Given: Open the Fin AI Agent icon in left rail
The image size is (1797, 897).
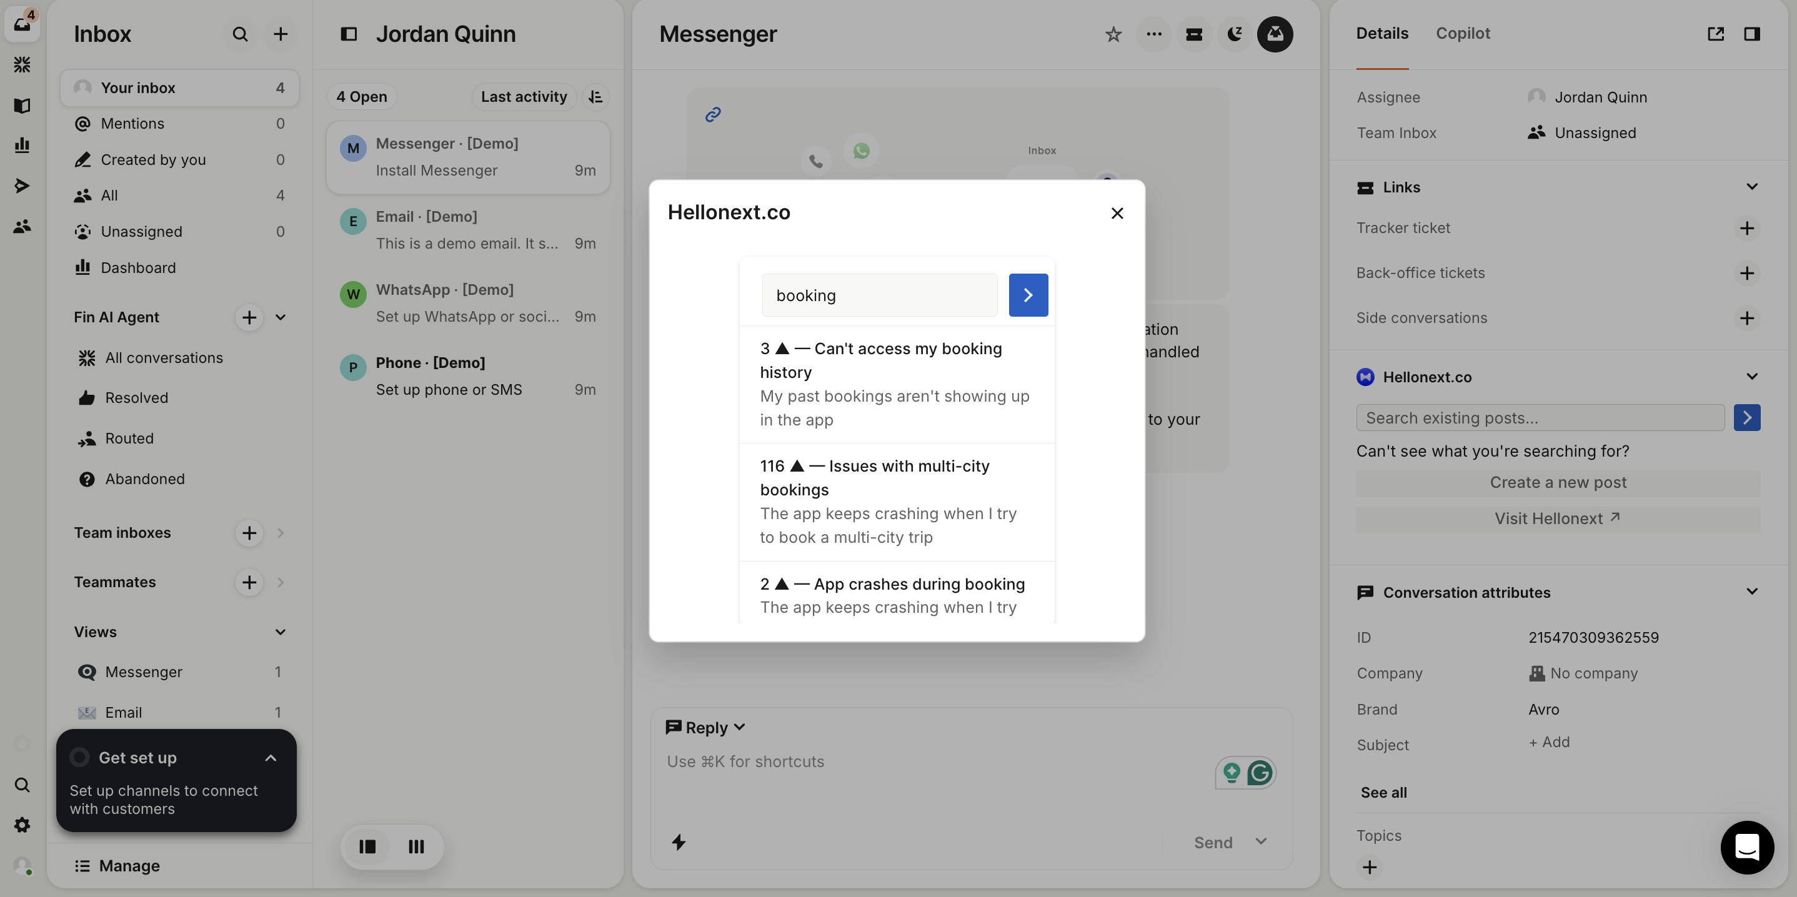Looking at the screenshot, I should point(22,65).
